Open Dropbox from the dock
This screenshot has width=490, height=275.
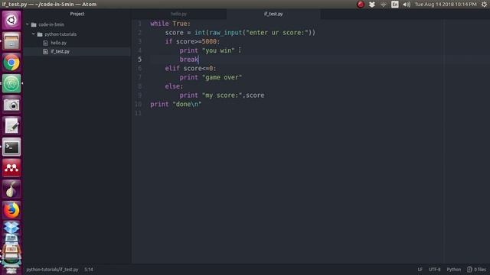point(11,228)
